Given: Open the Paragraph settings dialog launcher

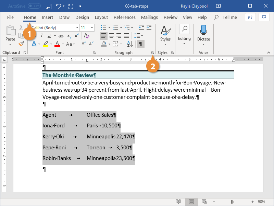Looking at the screenshot, I should pyautogui.click(x=152, y=53).
